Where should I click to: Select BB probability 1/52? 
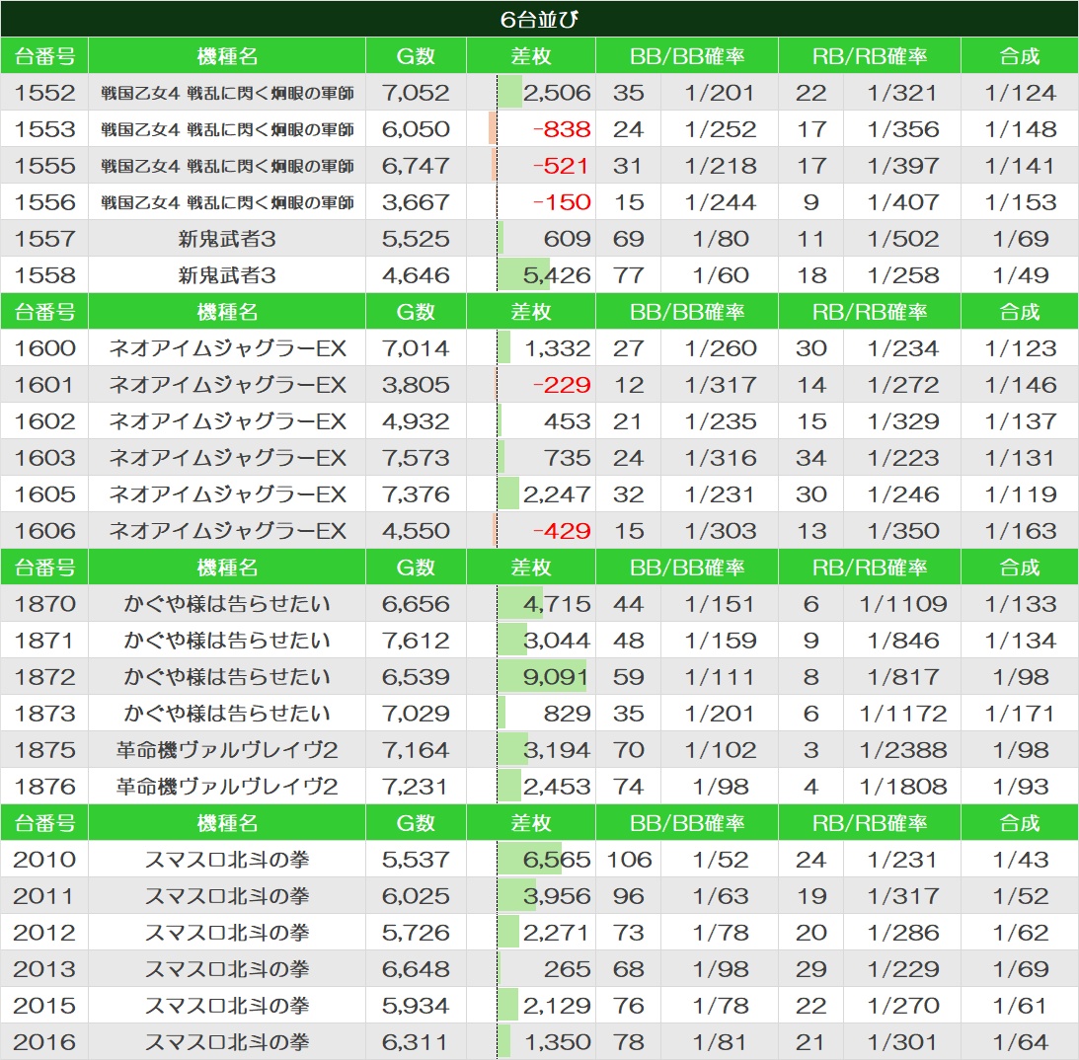[721, 859]
